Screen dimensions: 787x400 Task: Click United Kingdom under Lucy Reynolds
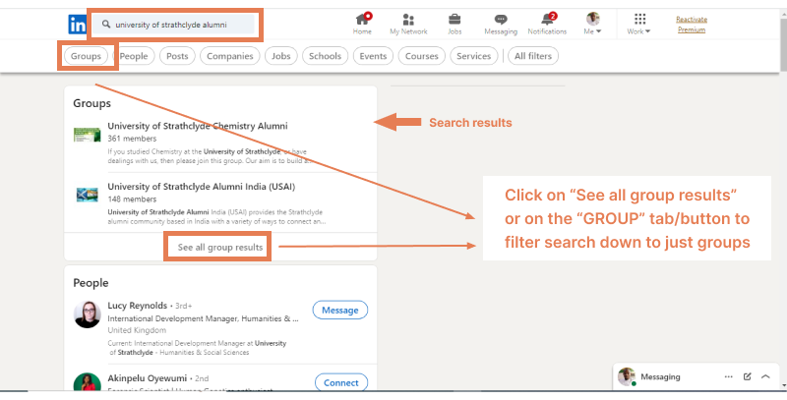[x=137, y=330]
